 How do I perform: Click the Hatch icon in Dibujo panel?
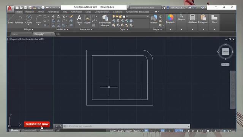tap(45, 25)
